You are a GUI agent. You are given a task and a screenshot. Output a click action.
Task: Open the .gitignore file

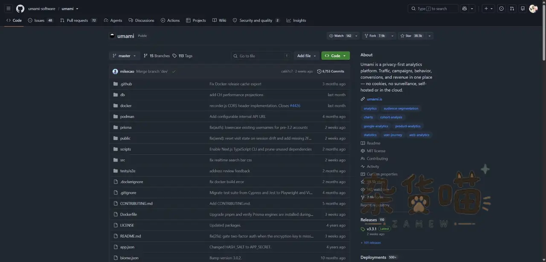coord(128,193)
